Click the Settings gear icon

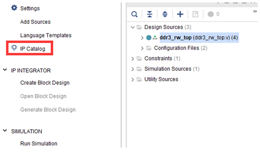tap(14, 8)
